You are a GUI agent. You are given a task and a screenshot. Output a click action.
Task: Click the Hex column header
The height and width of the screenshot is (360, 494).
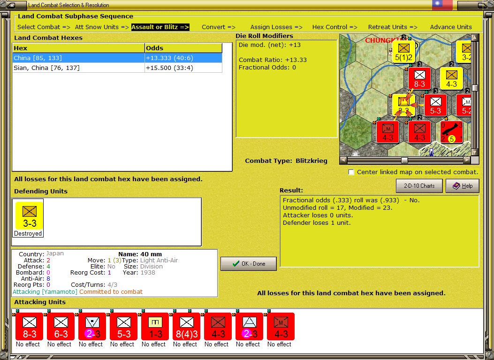click(78, 48)
